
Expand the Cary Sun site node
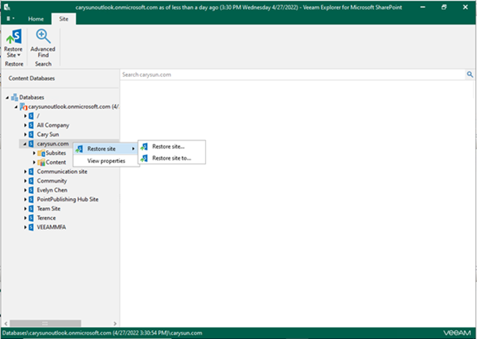pyautogui.click(x=25, y=135)
